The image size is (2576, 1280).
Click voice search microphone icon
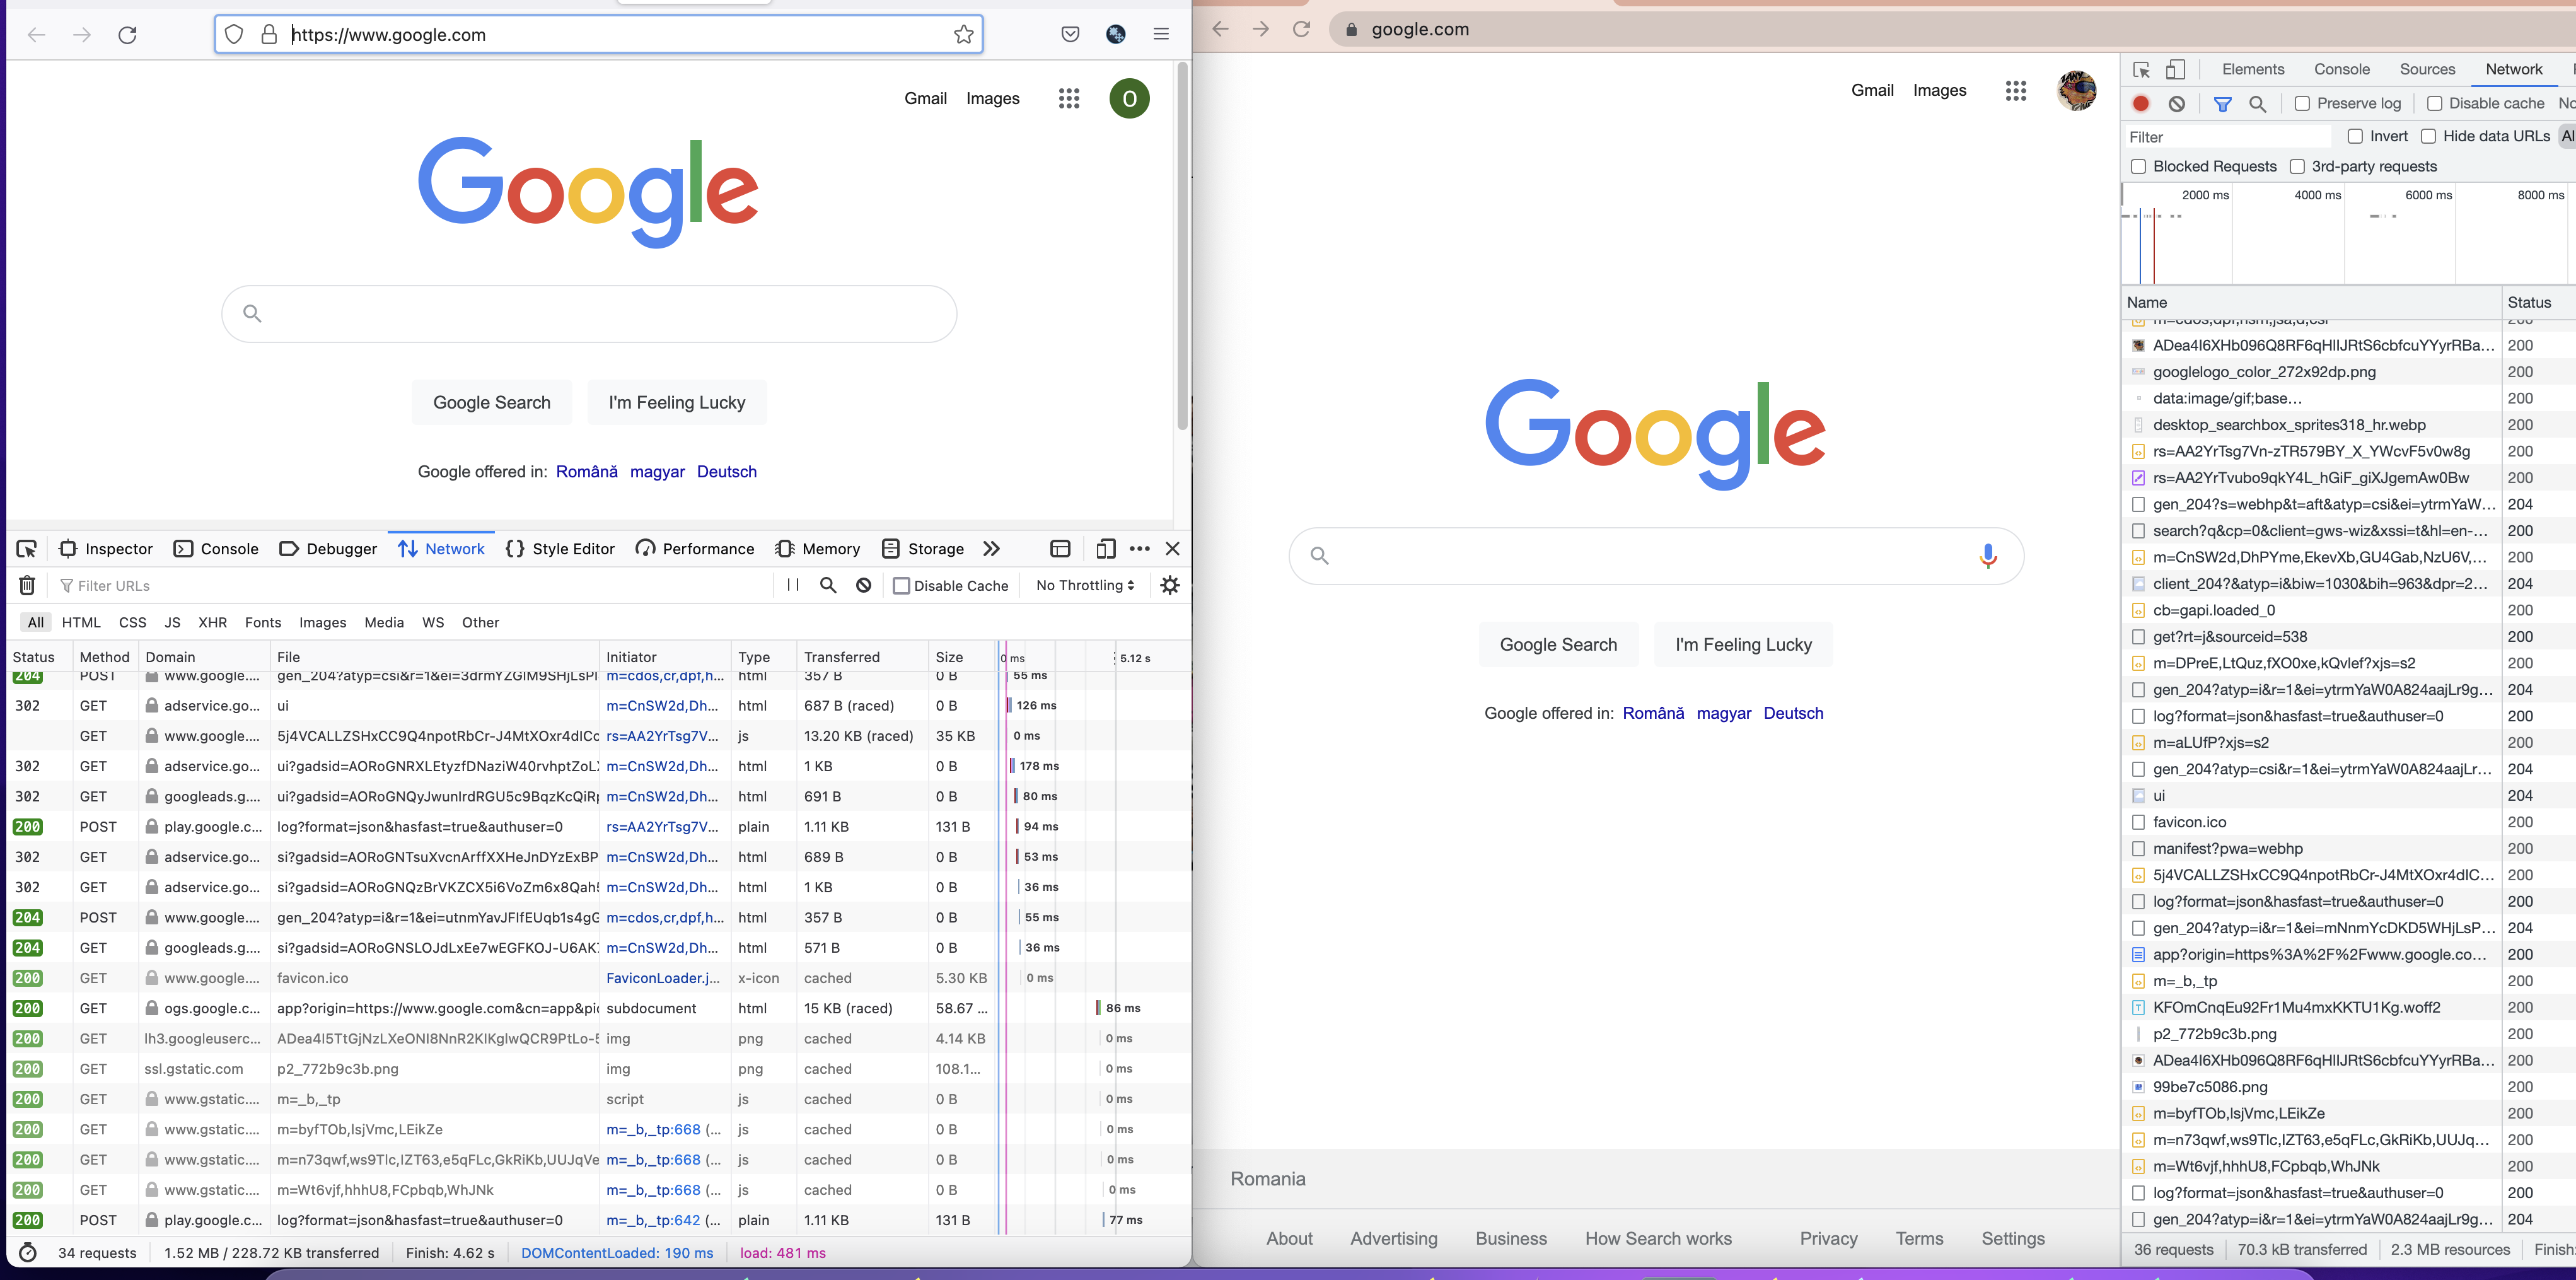tap(1988, 555)
